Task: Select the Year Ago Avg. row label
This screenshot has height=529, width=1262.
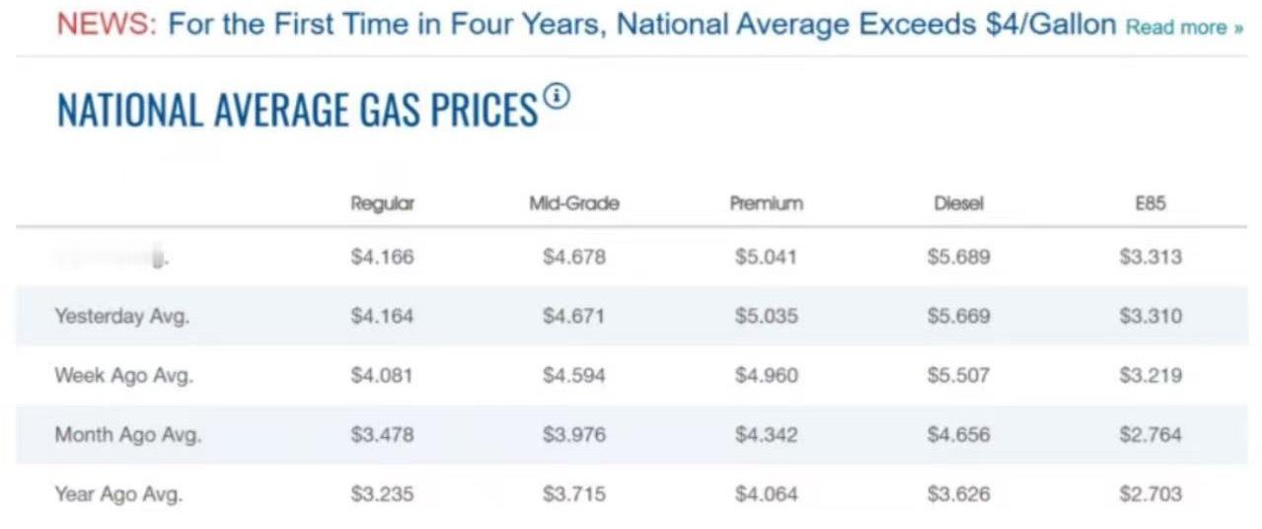Action: tap(118, 494)
